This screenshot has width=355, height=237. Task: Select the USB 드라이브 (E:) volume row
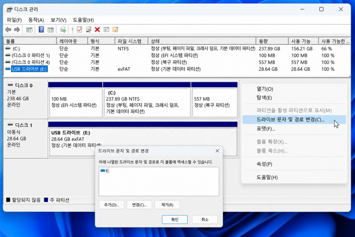pyautogui.click(x=176, y=69)
